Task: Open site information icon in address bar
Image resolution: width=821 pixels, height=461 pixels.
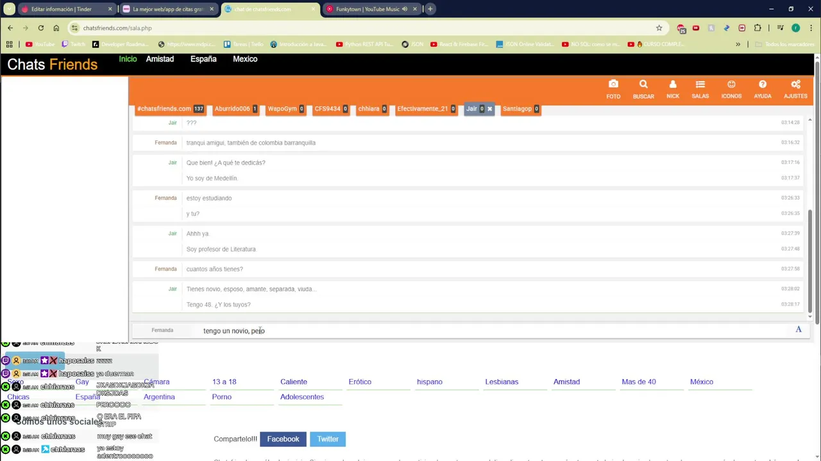Action: 75,28
